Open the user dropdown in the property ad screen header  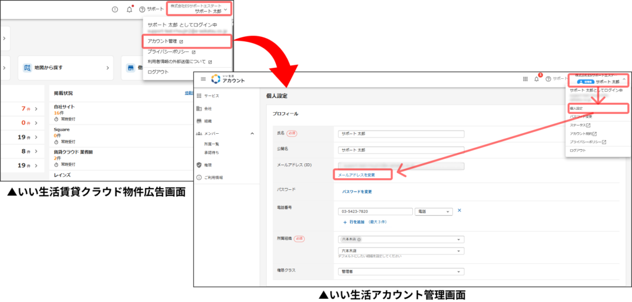pyautogui.click(x=199, y=9)
